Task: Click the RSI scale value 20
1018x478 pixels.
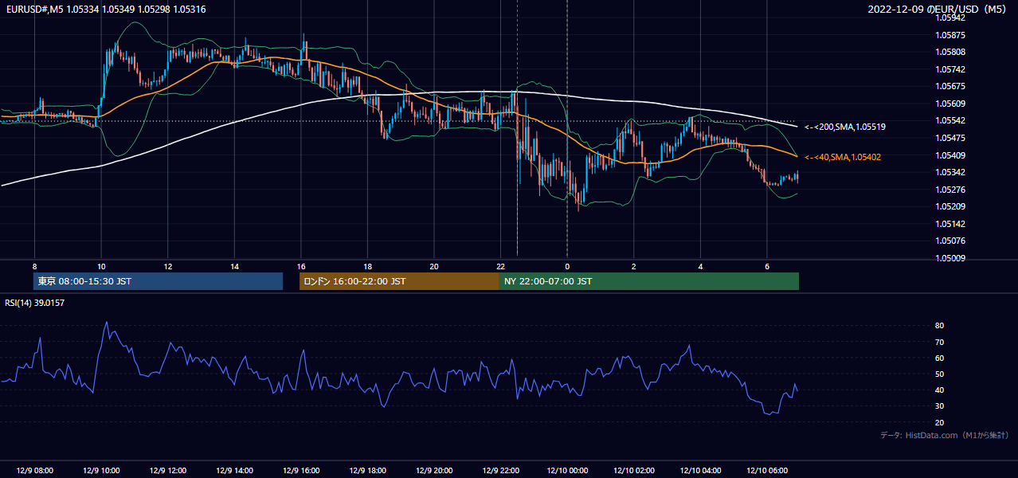Action: tap(940, 422)
